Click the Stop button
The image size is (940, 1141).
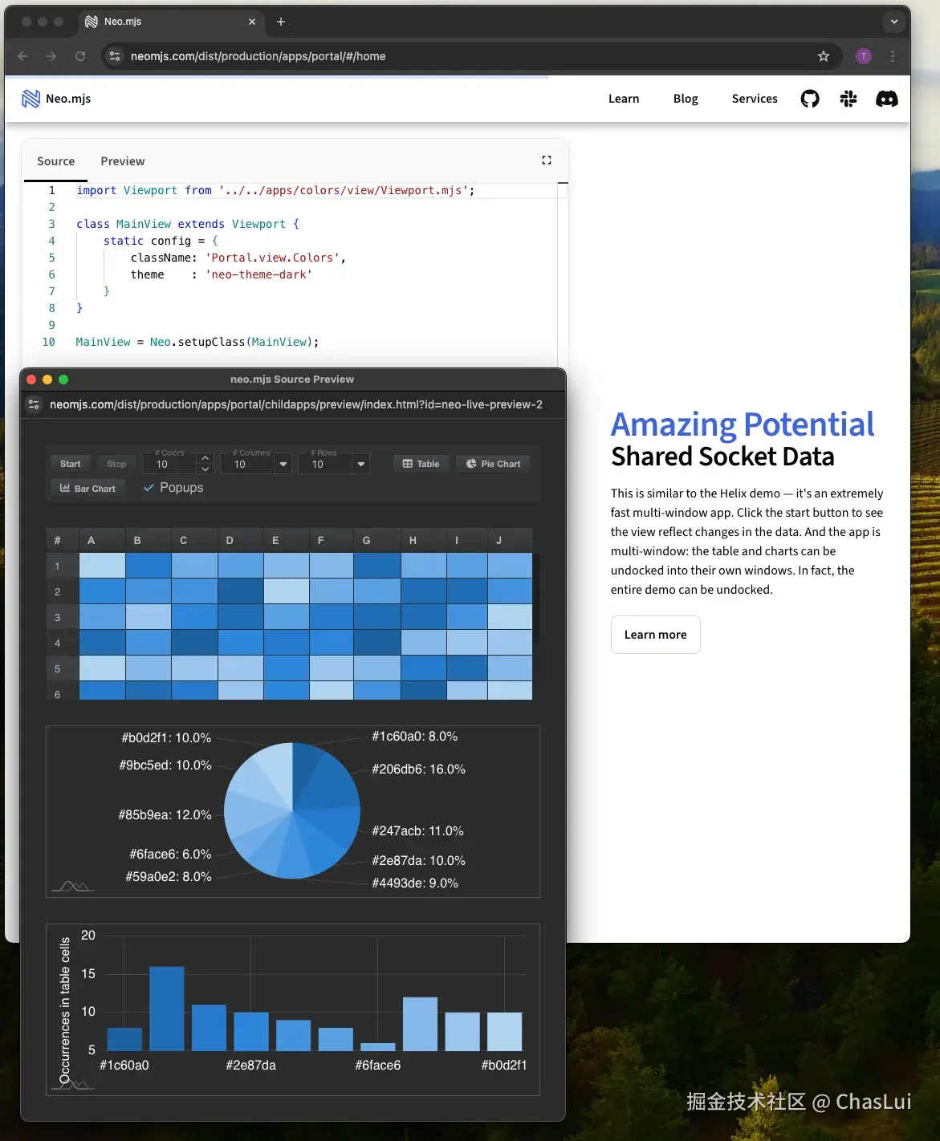pyautogui.click(x=116, y=464)
